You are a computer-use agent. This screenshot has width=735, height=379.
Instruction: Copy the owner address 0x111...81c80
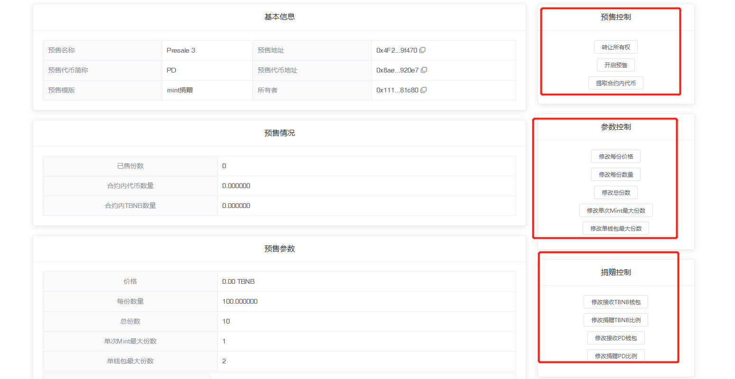[x=424, y=90]
